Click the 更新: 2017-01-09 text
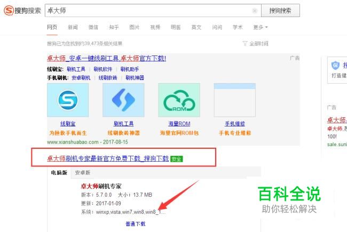The width and height of the screenshot is (347, 232). tap(101, 203)
